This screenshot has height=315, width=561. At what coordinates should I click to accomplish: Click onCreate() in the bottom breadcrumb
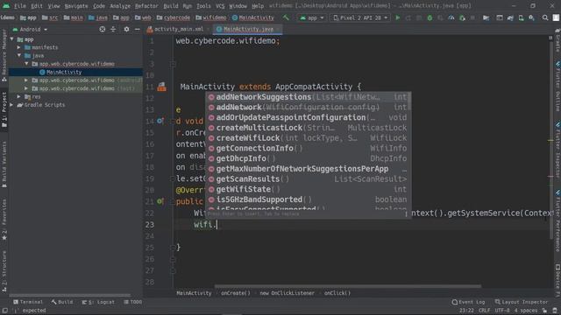click(236, 293)
